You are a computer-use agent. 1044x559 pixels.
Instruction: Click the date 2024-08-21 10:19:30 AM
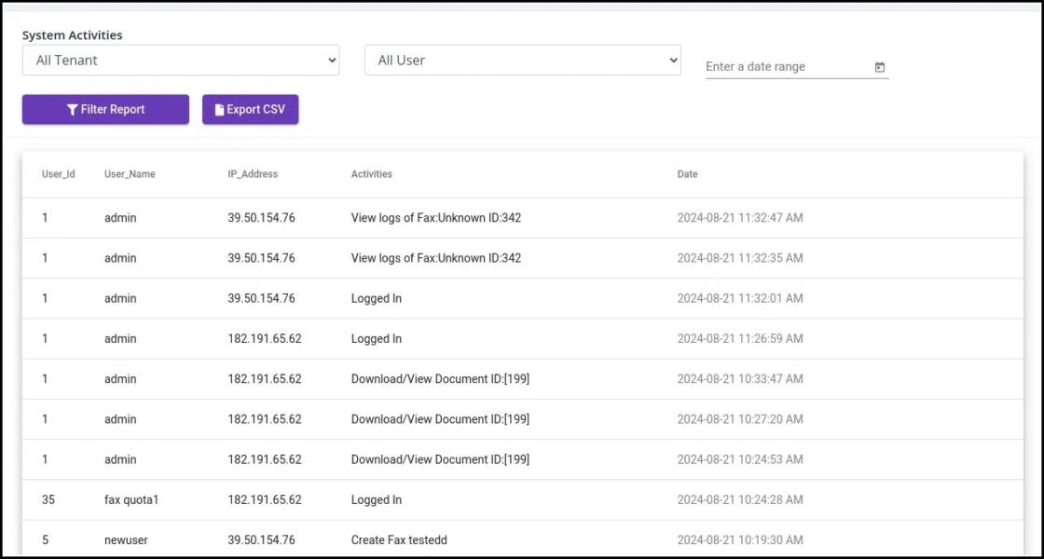(740, 540)
